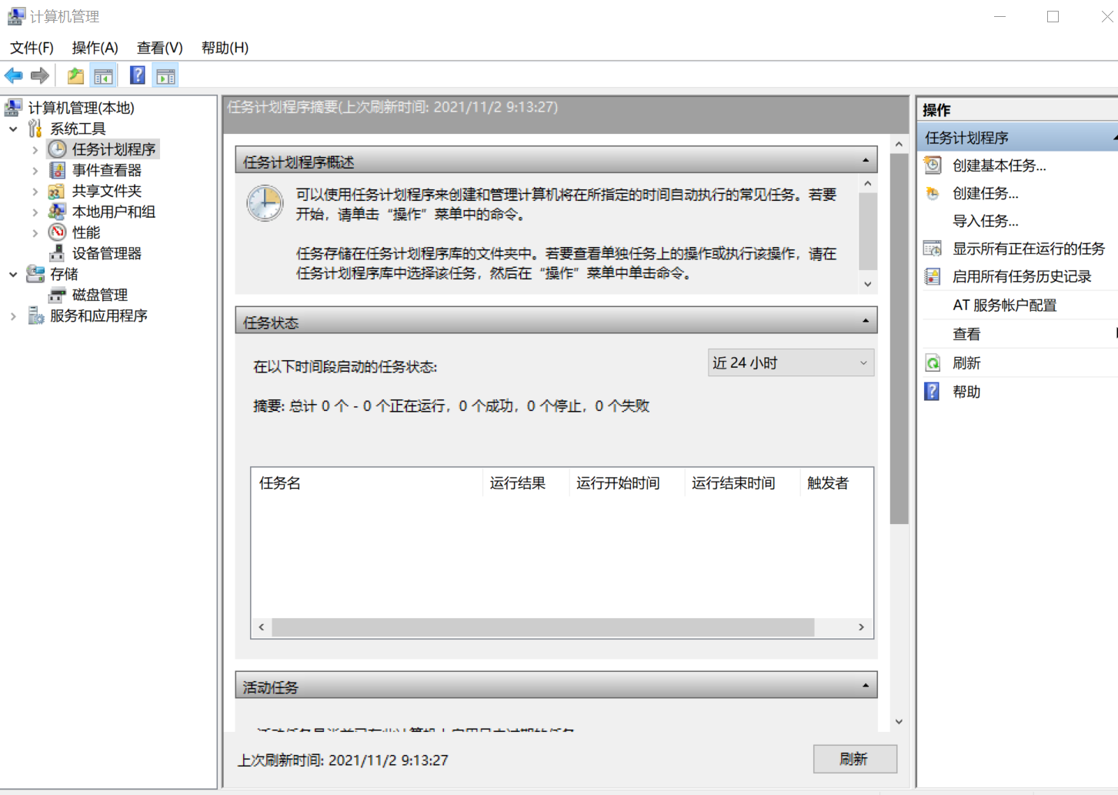Expand the 性能 tree node
1118x795 pixels.
click(35, 232)
